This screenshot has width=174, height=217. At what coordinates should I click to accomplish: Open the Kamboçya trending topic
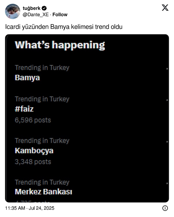click(x=34, y=151)
